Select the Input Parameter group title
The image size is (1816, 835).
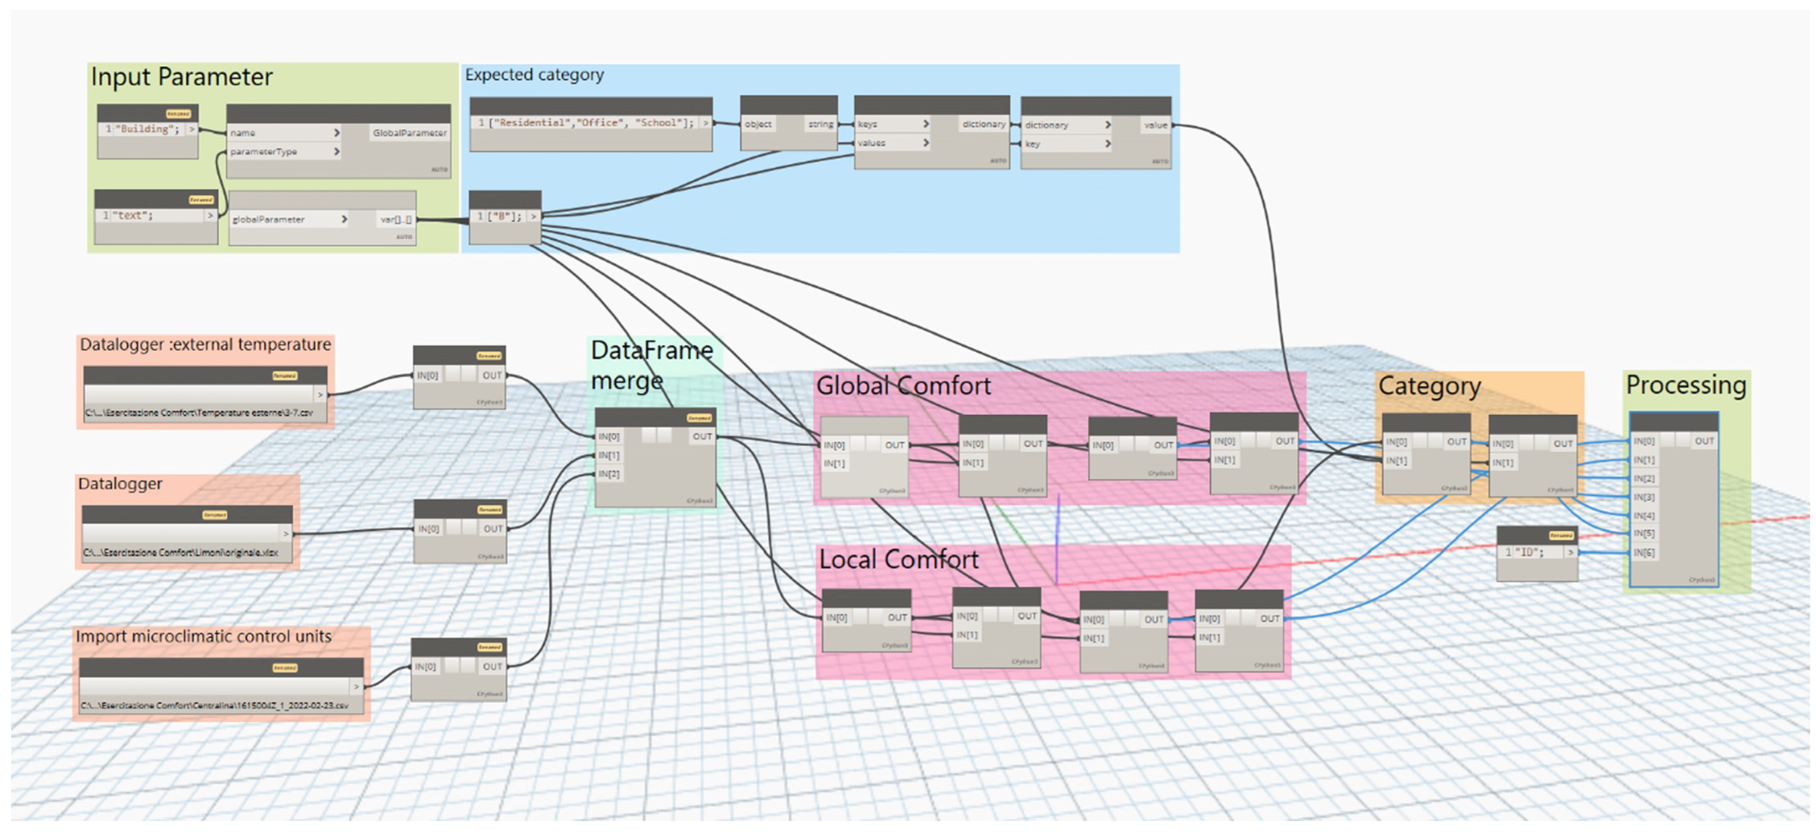(x=181, y=77)
